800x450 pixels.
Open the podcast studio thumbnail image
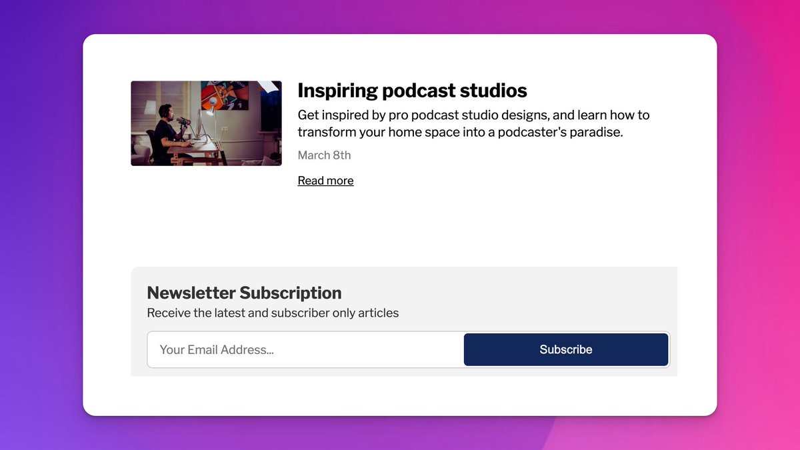pyautogui.click(x=206, y=123)
